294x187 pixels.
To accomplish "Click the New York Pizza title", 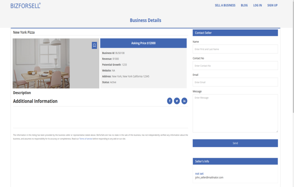I will 24,32.
